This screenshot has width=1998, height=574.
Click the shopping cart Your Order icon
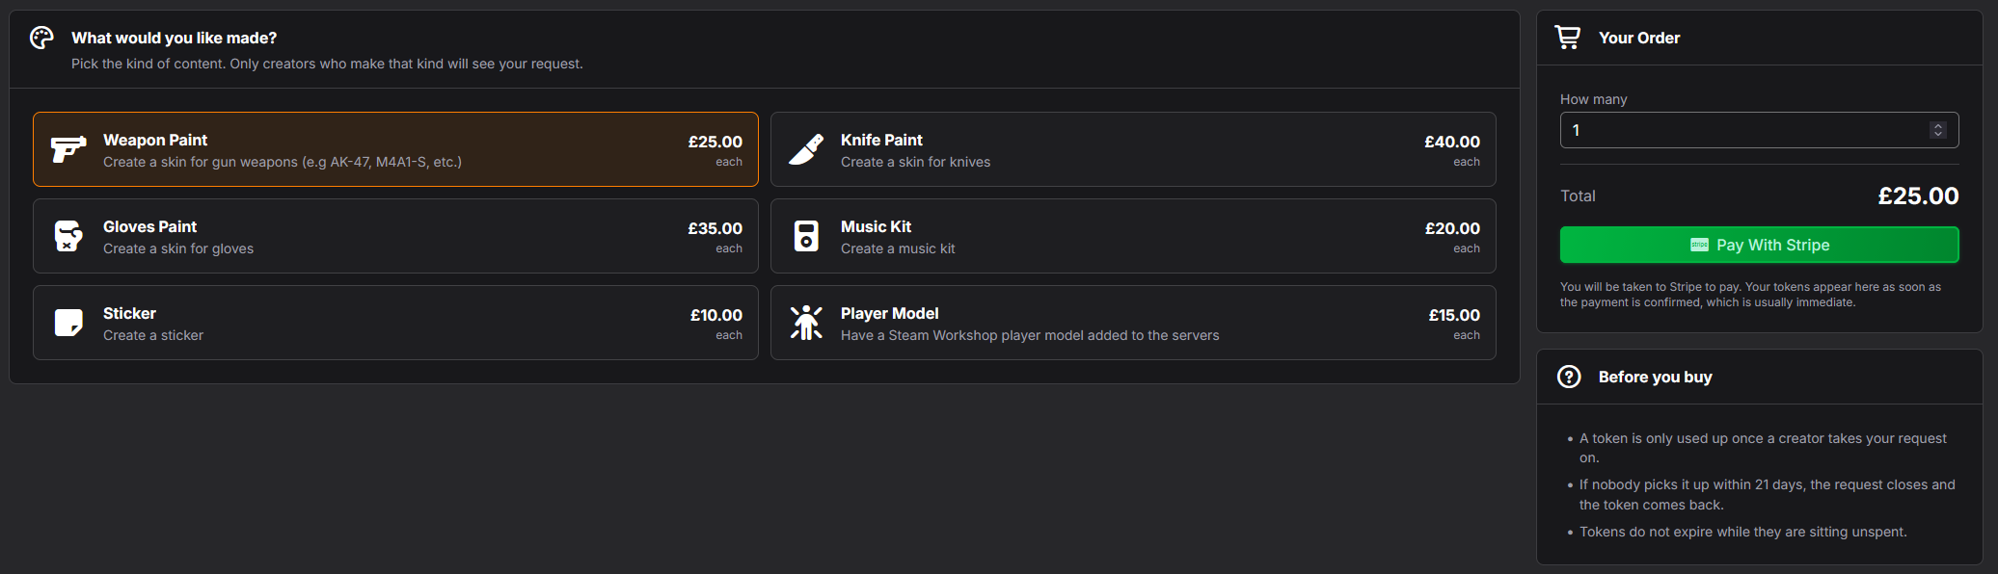click(x=1568, y=38)
